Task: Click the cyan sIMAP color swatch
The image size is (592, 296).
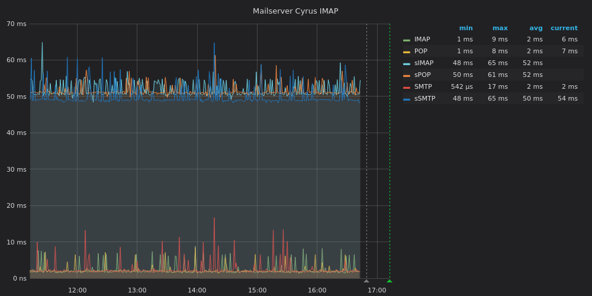Action: tap(407, 64)
